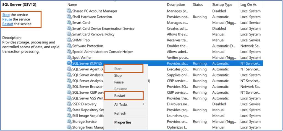
Task: Click the Special Administration Console Helper icon
Action: point(69,52)
